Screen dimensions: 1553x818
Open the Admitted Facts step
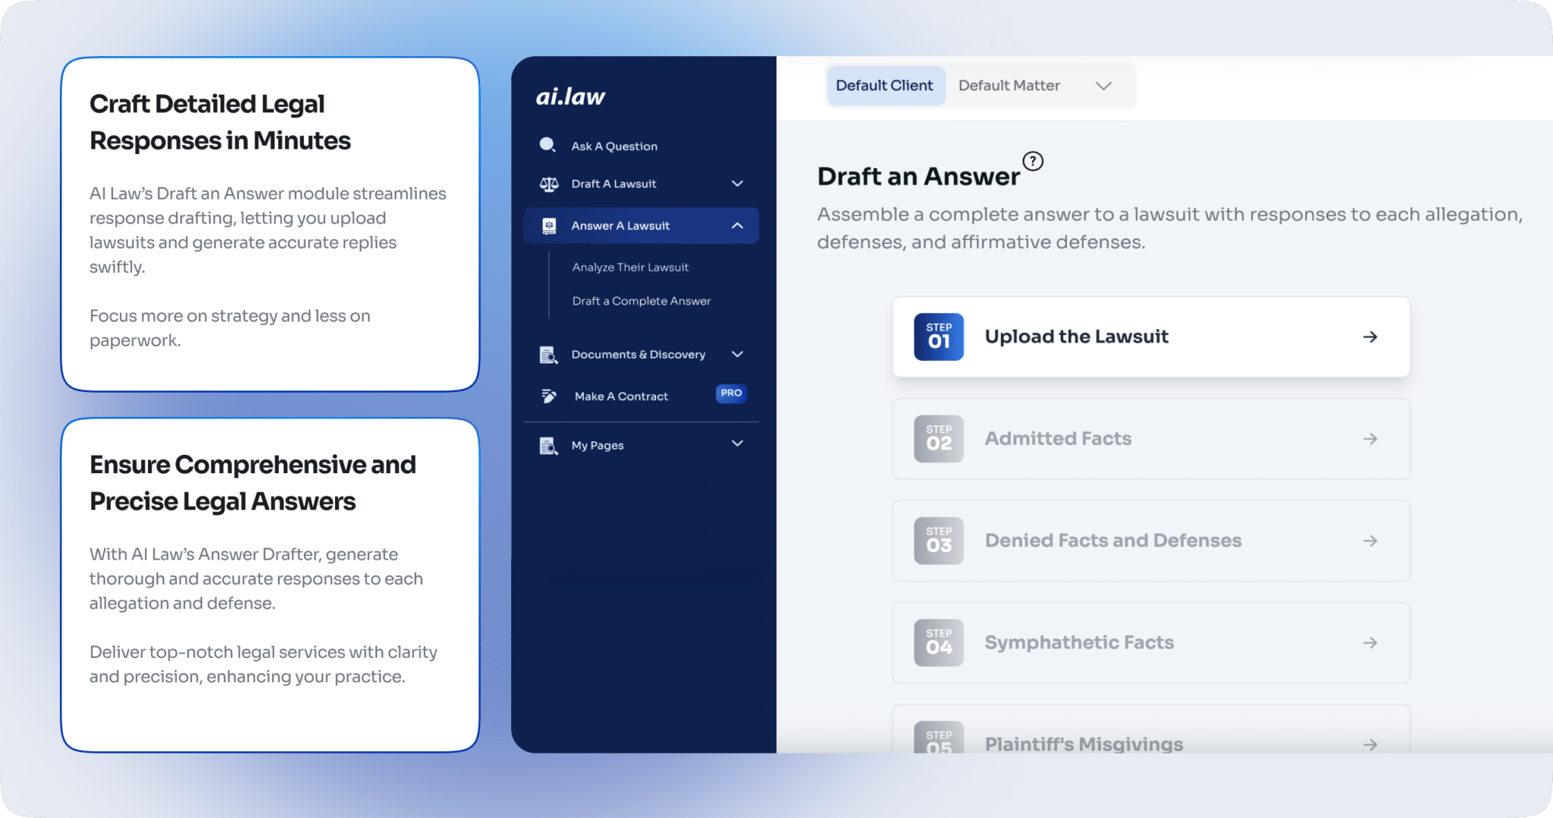1151,439
